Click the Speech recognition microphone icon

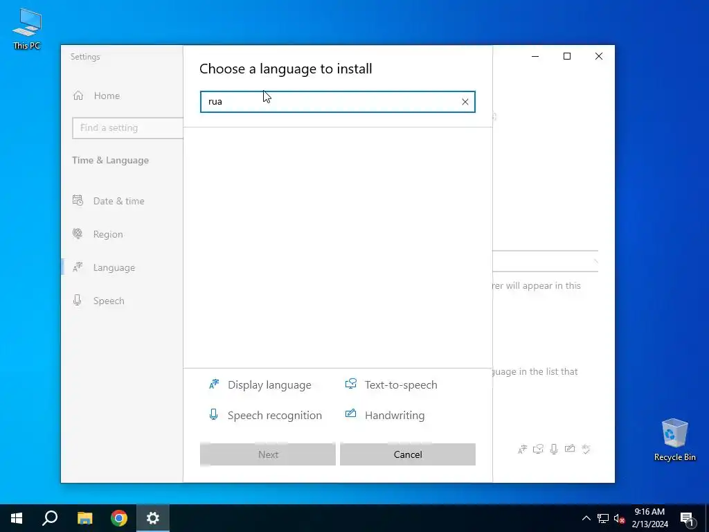pyautogui.click(x=213, y=414)
